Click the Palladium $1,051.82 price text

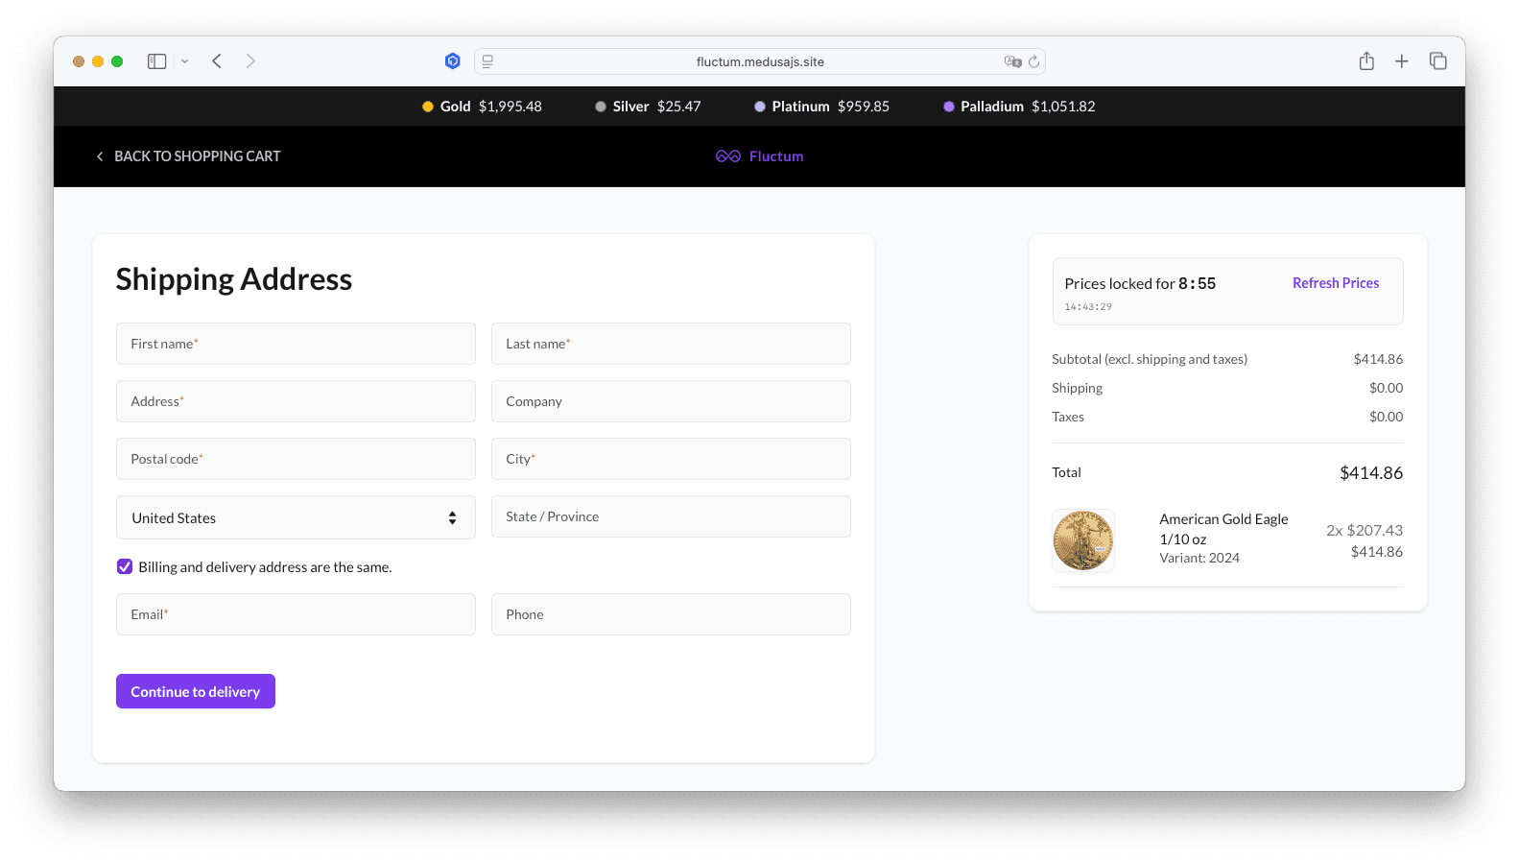[x=1028, y=107]
